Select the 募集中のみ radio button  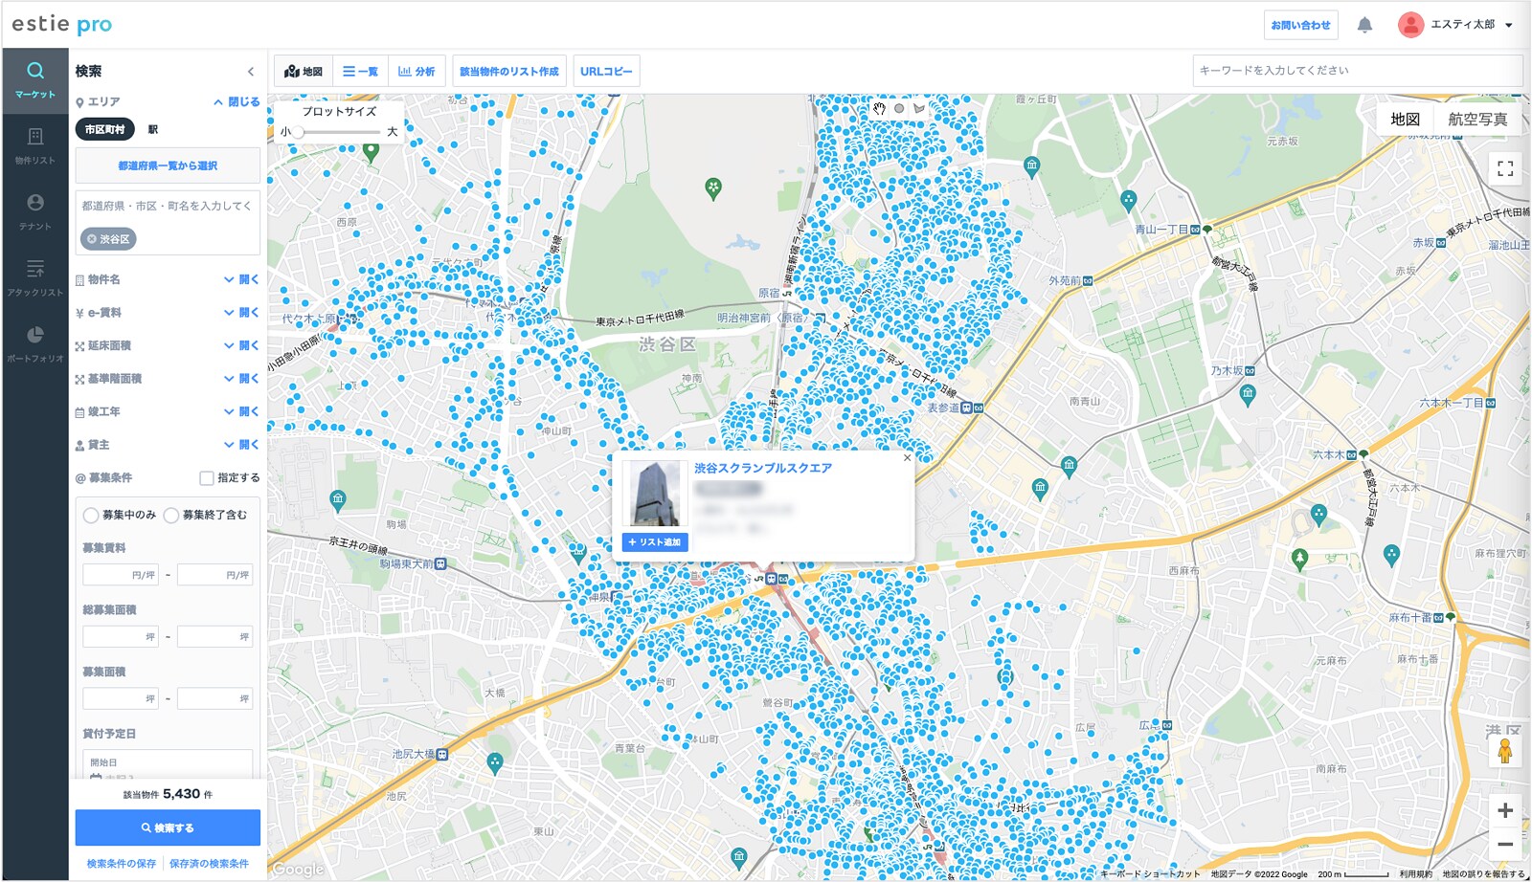[91, 516]
